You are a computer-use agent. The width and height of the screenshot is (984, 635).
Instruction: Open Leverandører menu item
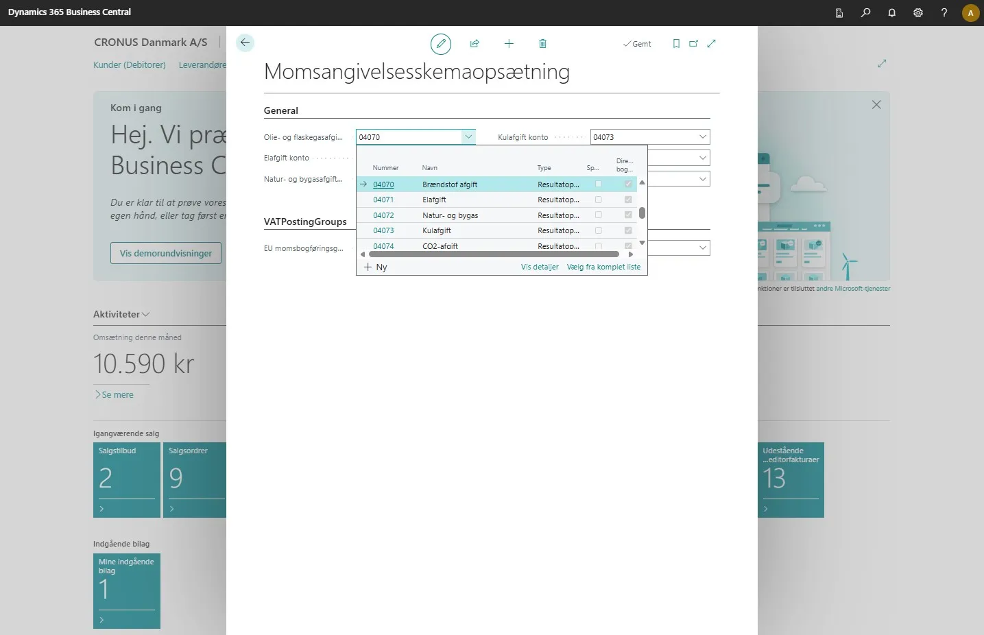pyautogui.click(x=202, y=65)
